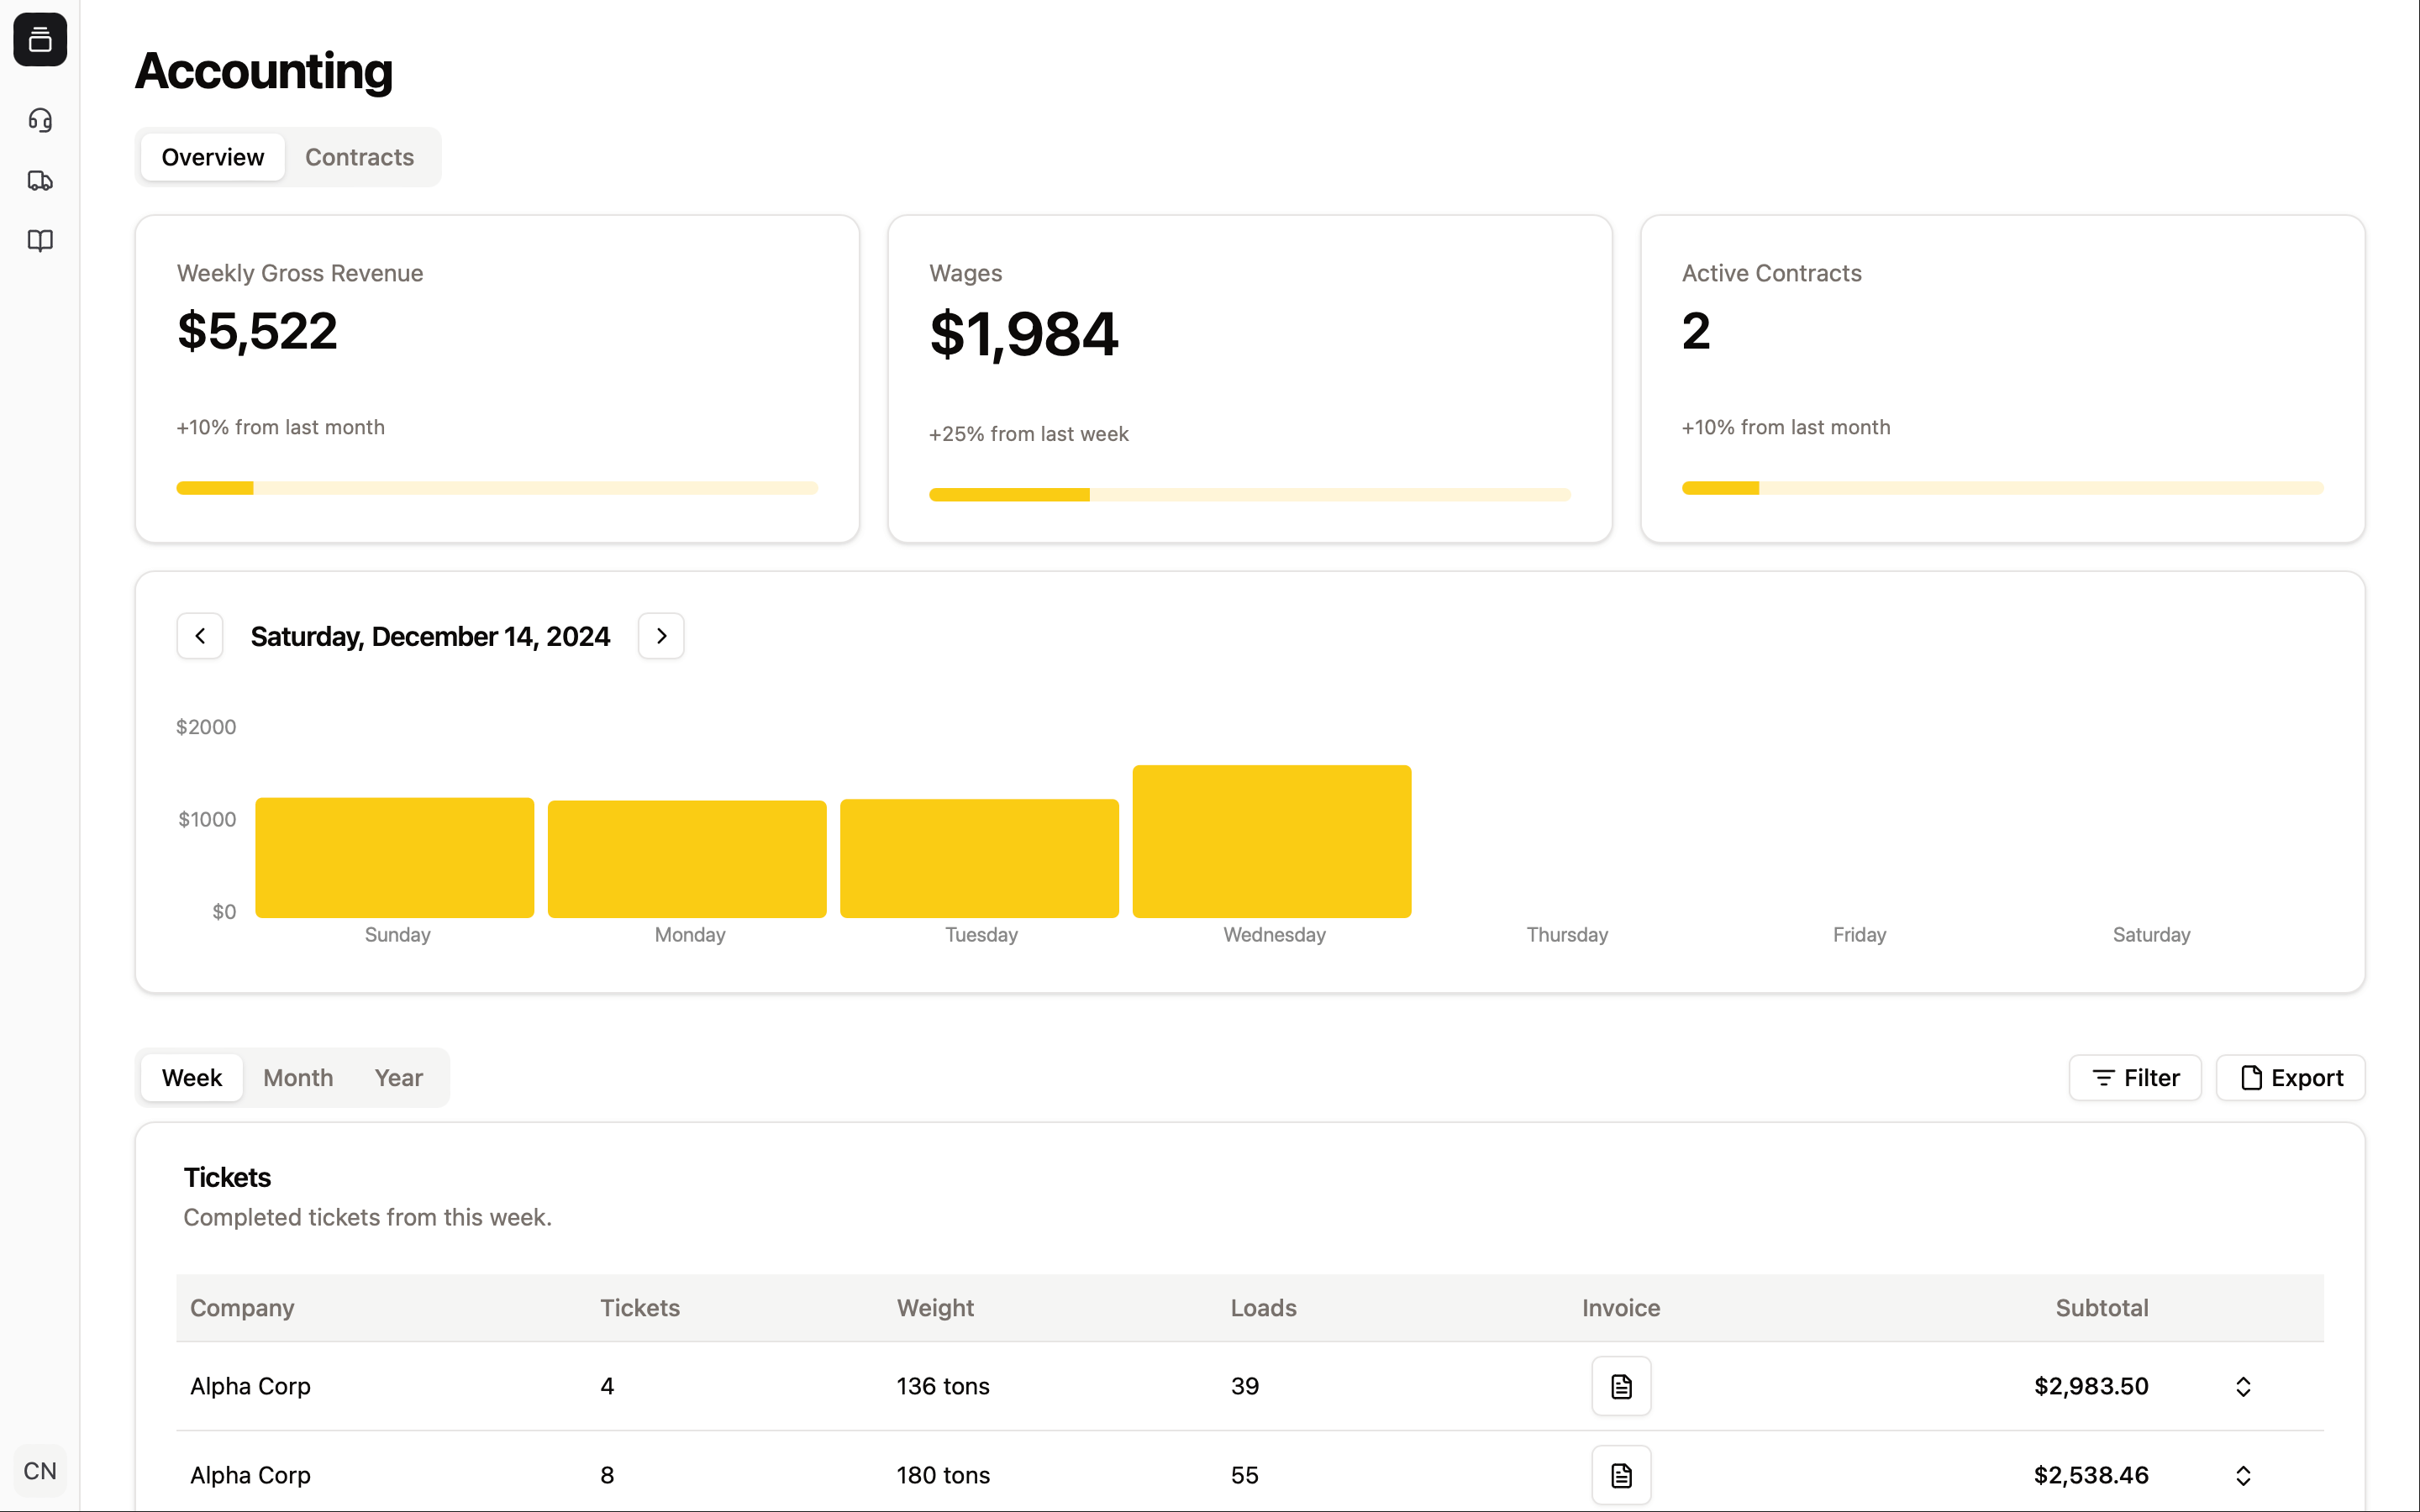Select the Month range tab
Viewport: 2420px width, 1512px height.
298,1078
